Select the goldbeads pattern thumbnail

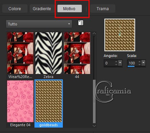click(49, 101)
